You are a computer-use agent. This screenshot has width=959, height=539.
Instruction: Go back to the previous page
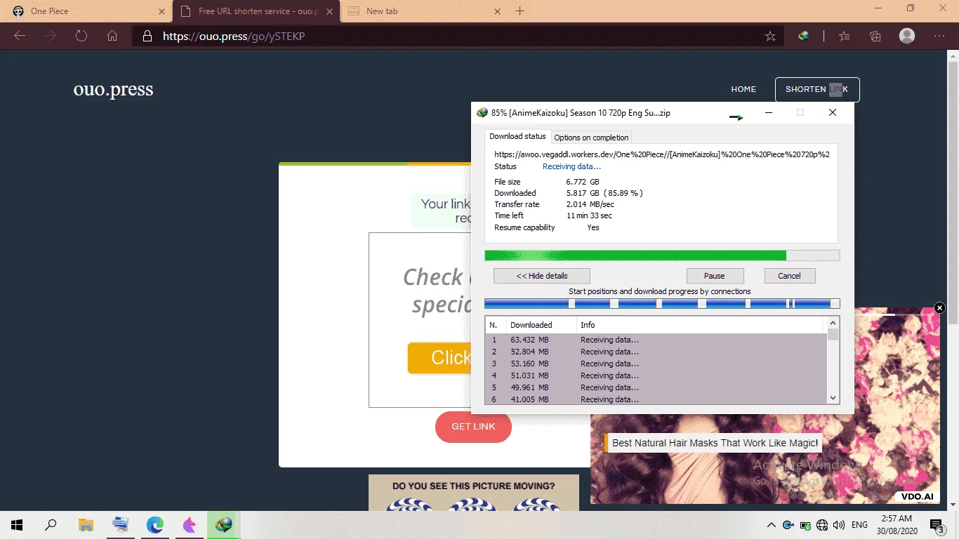point(20,36)
